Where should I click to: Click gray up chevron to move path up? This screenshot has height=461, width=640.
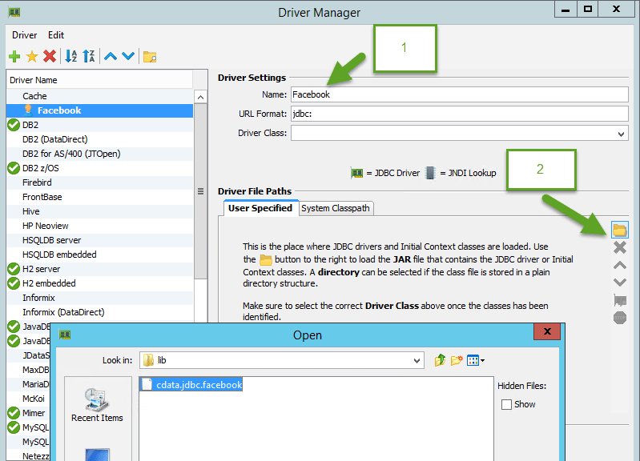tap(620, 265)
